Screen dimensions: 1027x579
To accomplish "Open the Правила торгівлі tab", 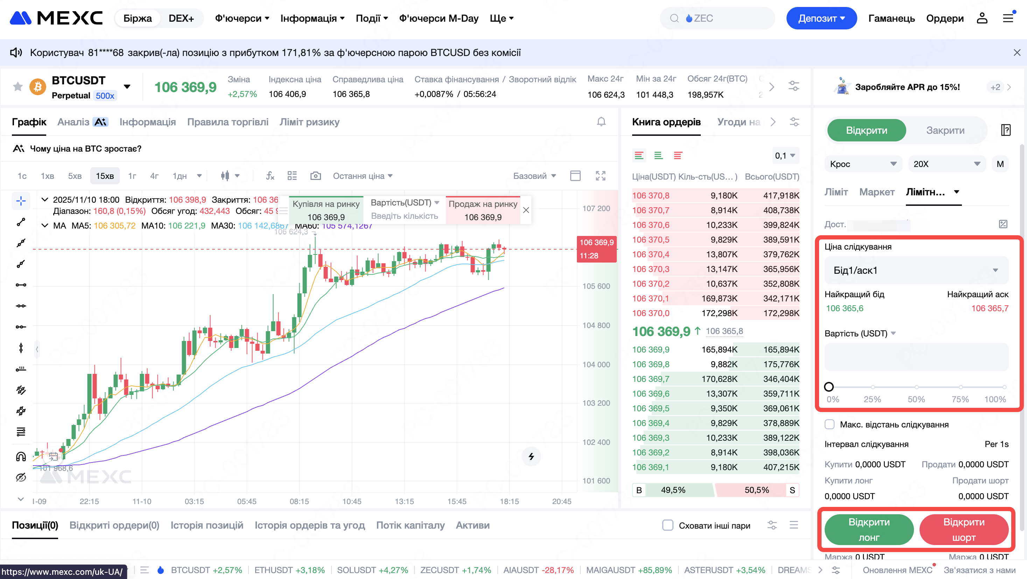I will pos(228,122).
